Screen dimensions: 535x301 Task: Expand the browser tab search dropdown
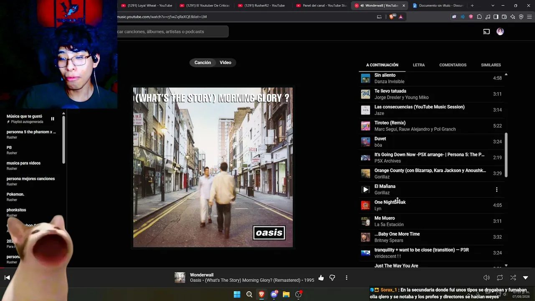493,5
